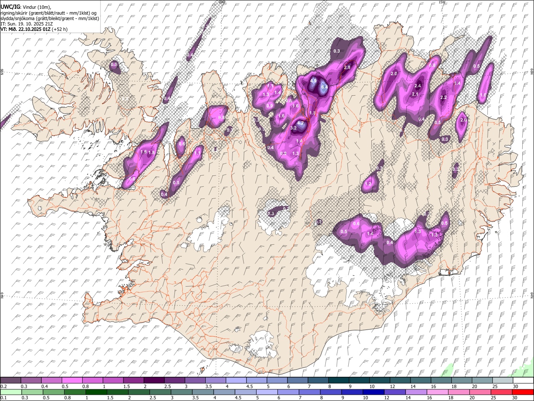
Task: Click the 2.1 precipitation value label
Action: tap(415, 94)
